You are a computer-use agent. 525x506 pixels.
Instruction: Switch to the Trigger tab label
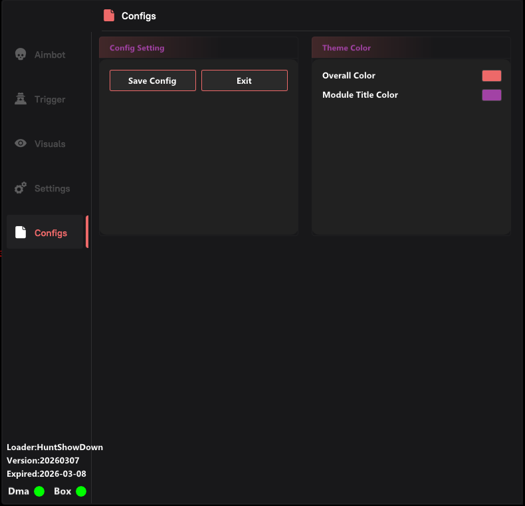[50, 100]
